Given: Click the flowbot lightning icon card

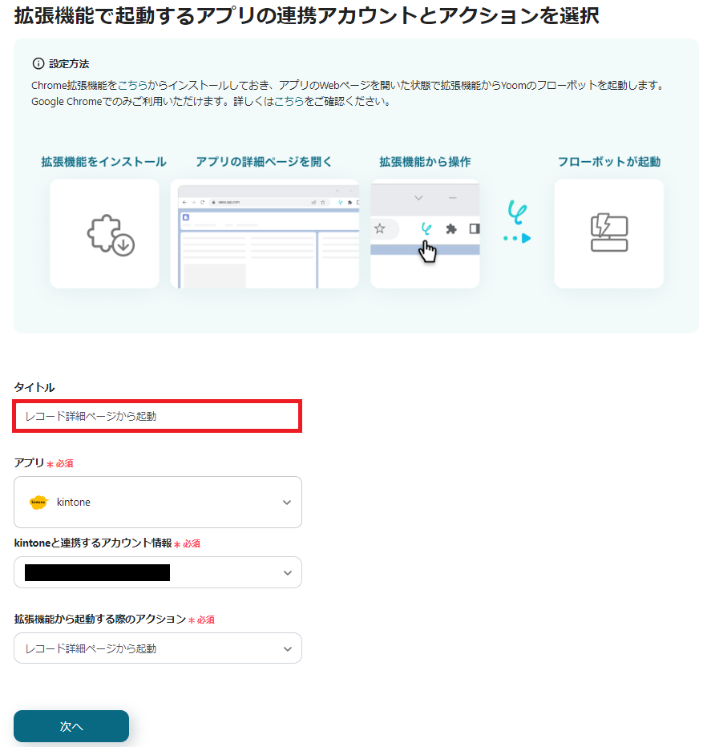Looking at the screenshot, I should (x=608, y=233).
